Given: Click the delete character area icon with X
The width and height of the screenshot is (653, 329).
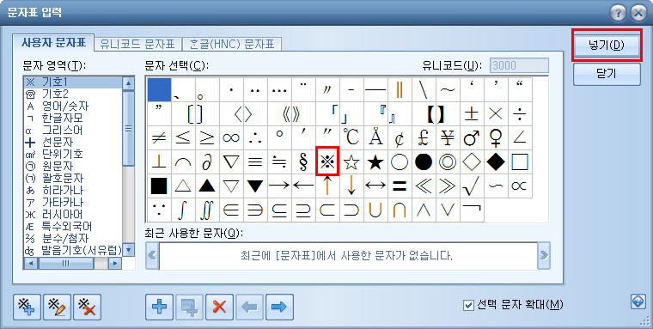Looking at the screenshot, I should coord(87,307).
